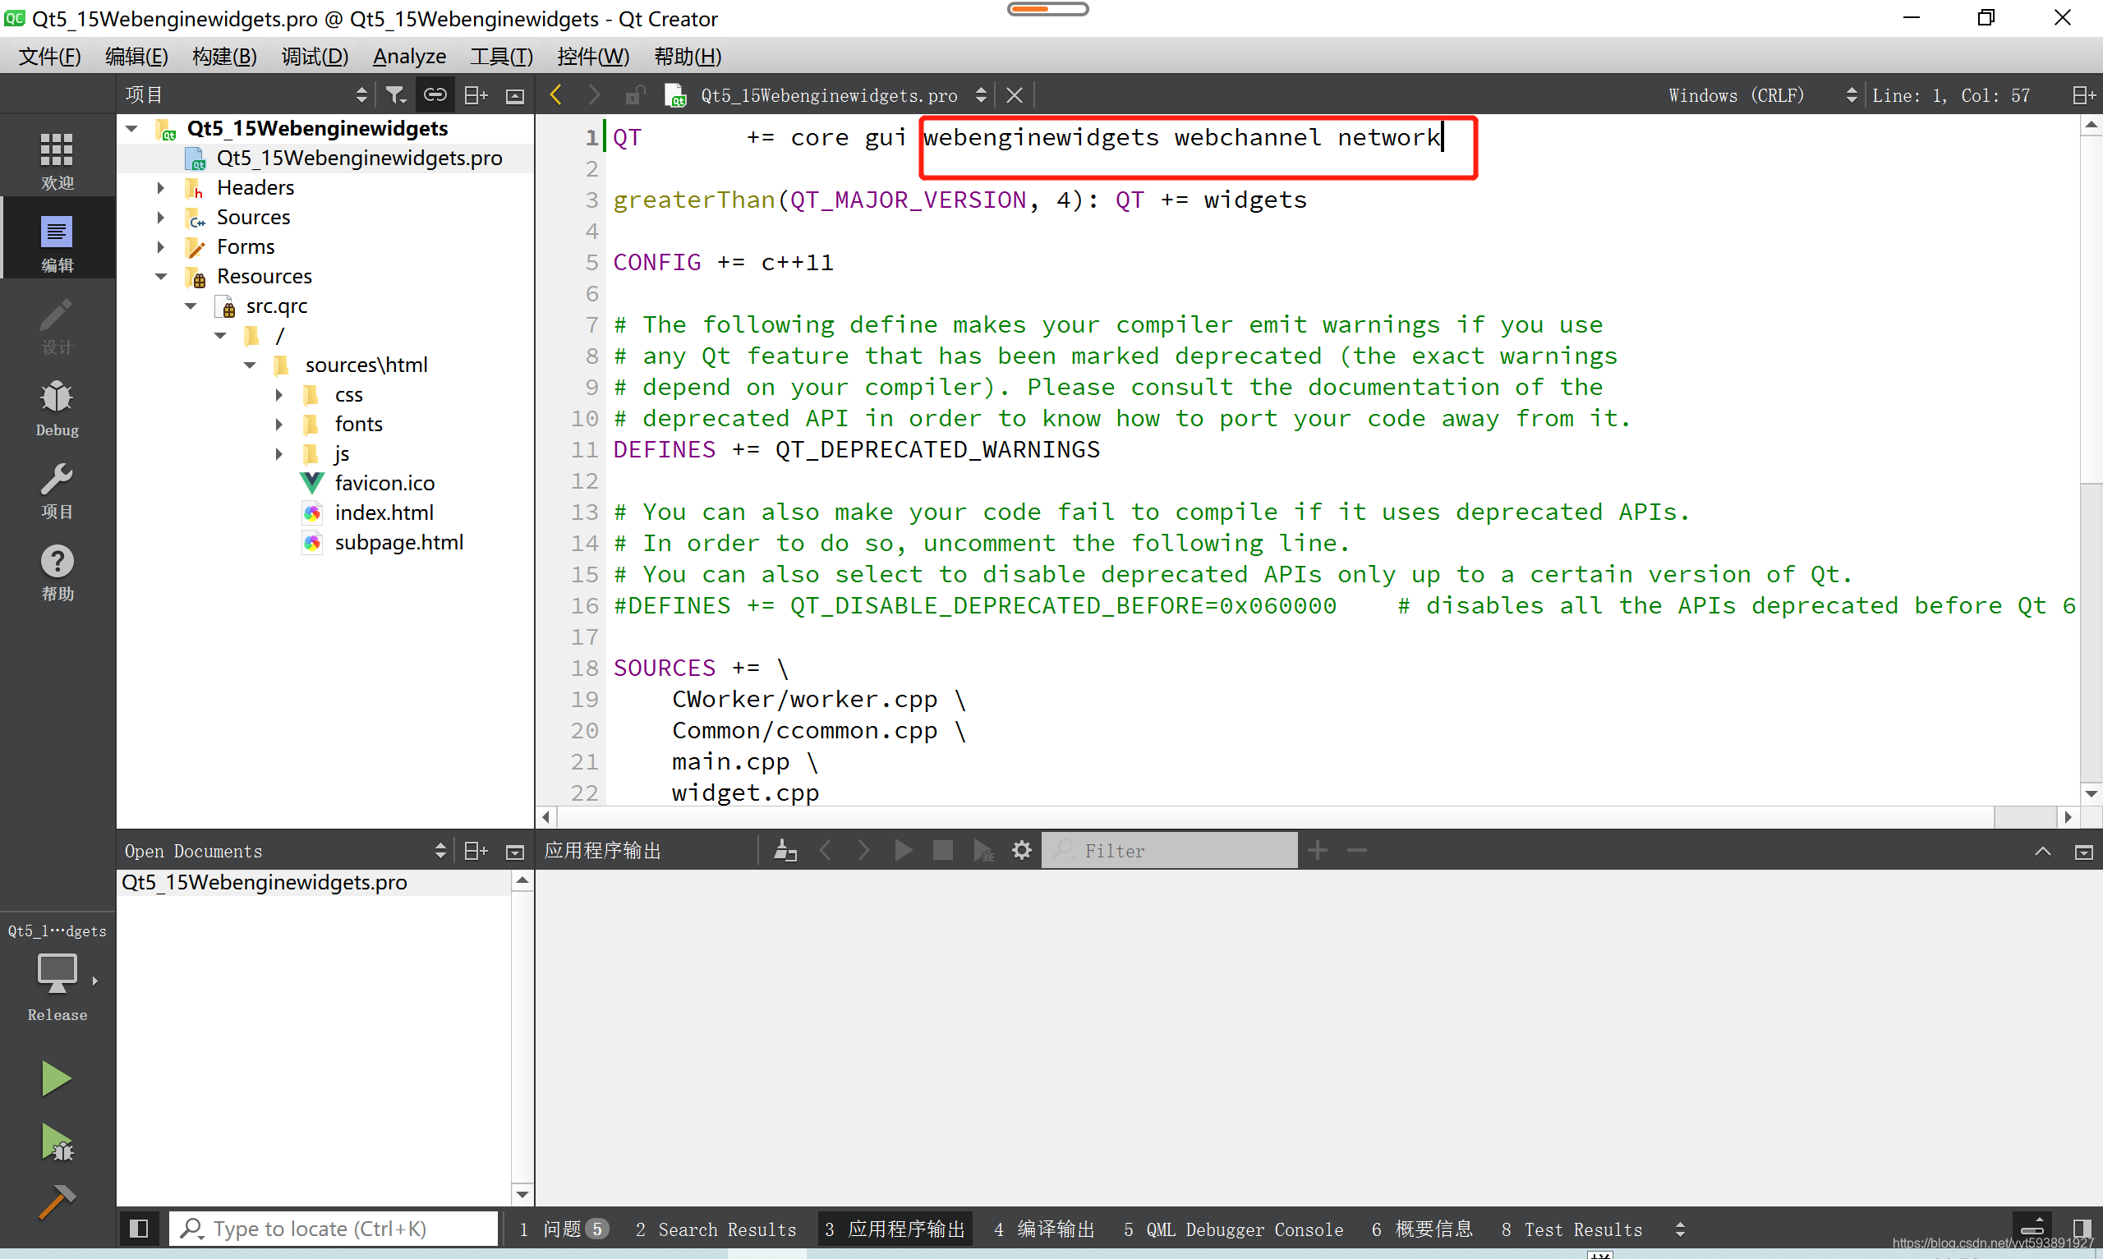Select the Qt5_15Webenginewidgets.pro tab
This screenshot has height=1259, width=2103.
[x=827, y=94]
